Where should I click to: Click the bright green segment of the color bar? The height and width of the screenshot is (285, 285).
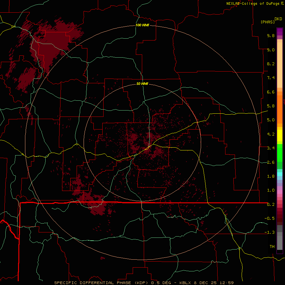point(280,153)
